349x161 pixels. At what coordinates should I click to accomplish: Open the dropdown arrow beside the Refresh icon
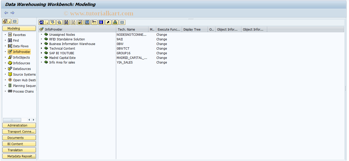point(47,22)
